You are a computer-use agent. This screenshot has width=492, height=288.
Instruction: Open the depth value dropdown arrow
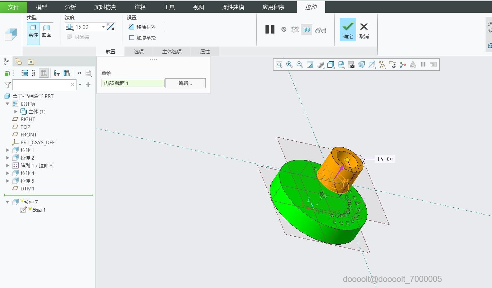103,27
